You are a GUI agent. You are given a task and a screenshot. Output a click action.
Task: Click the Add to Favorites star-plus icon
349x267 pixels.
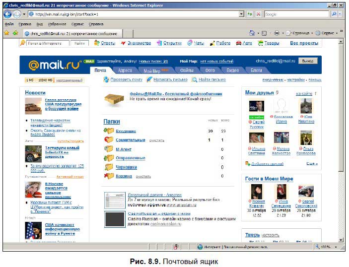(x=15, y=33)
